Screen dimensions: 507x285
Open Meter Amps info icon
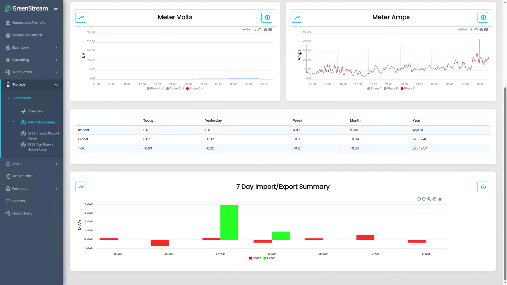coord(483,17)
